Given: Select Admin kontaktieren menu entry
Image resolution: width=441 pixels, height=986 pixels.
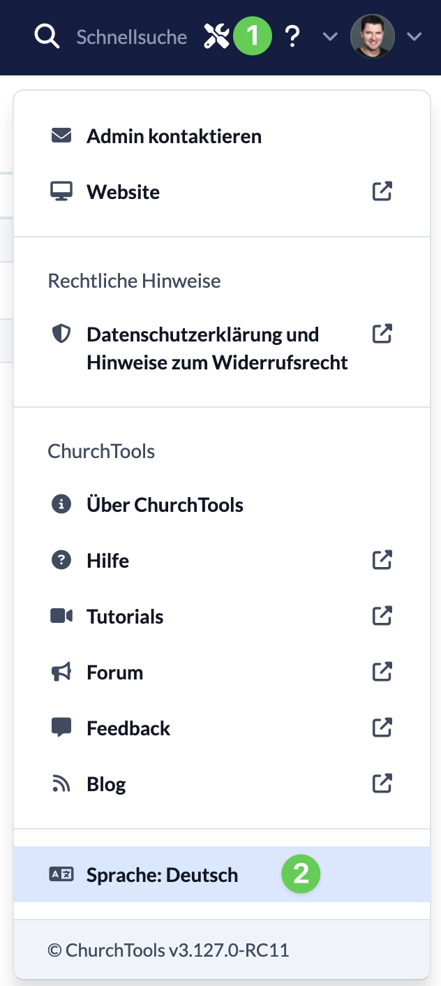Looking at the screenshot, I should [222, 136].
